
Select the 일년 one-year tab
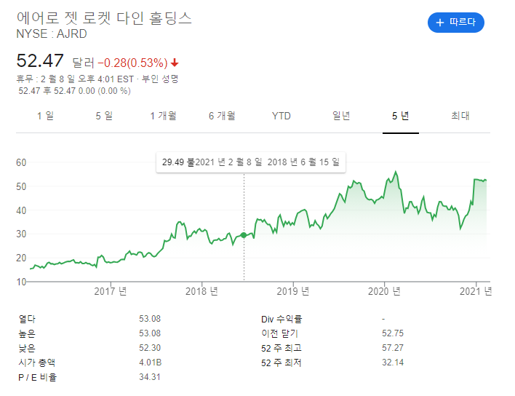pos(341,116)
